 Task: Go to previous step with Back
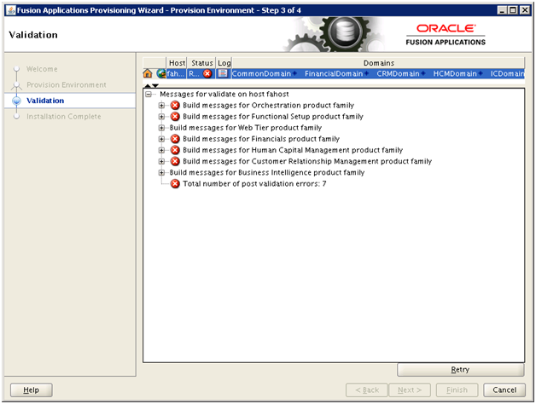tap(367, 390)
